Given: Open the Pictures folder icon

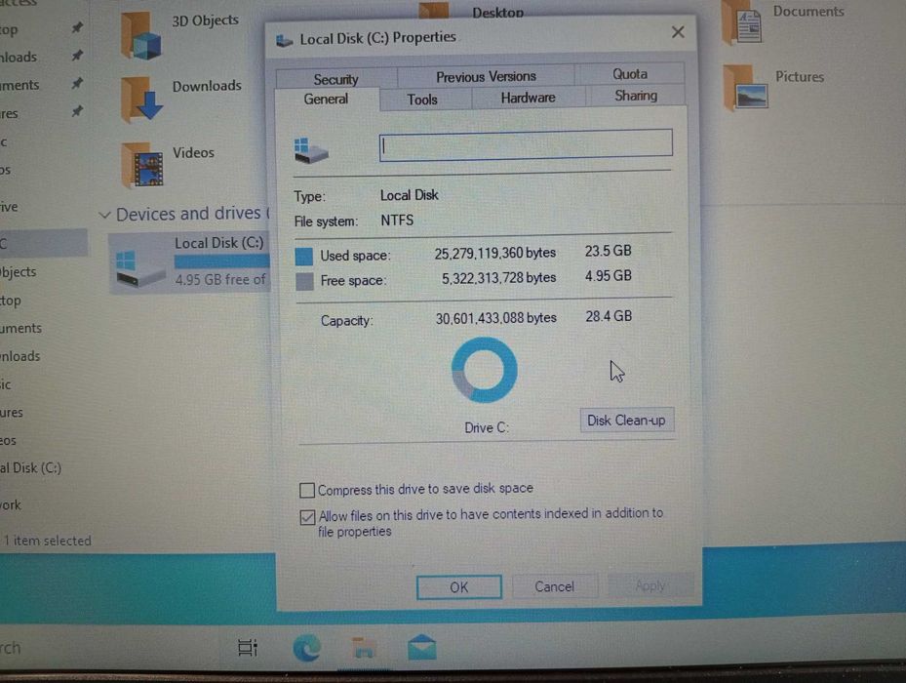Looking at the screenshot, I should 745,88.
